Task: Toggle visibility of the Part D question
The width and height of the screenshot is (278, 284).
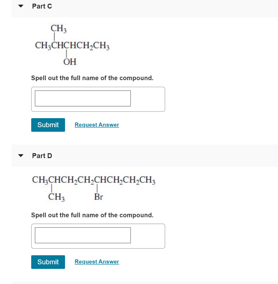Action: [x=21, y=156]
